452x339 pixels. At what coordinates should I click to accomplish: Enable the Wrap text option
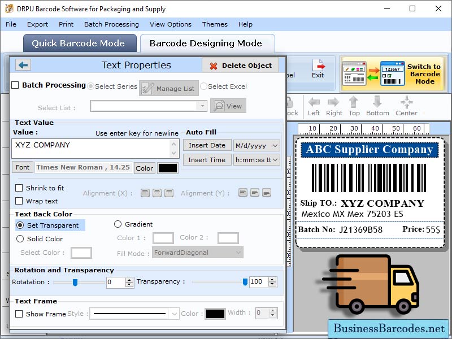19,201
